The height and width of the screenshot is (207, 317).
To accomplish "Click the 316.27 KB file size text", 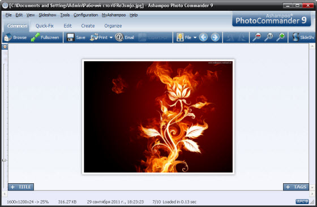I will point(67,202).
